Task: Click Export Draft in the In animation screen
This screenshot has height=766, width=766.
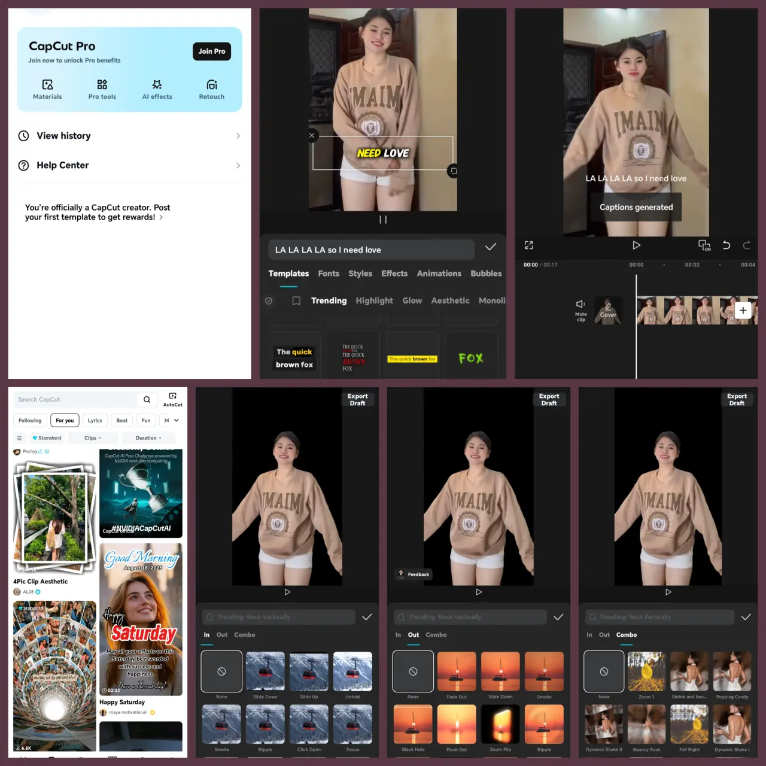Action: 357,400
